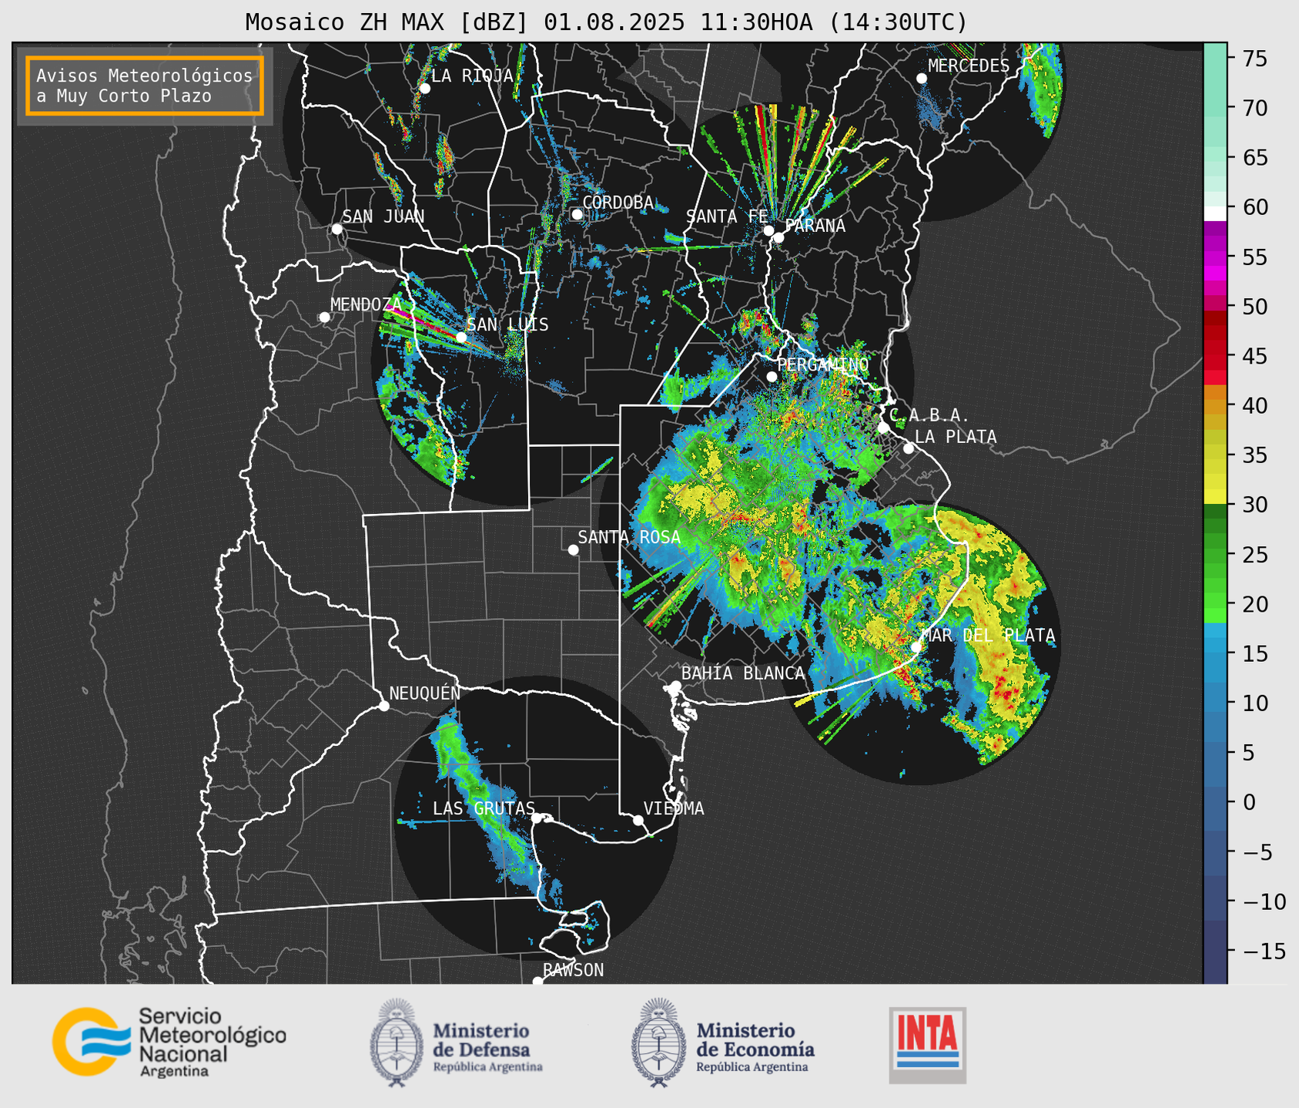Click the LAS GRUTAS marker dot
Screen dimensions: 1299x1108
537,818
